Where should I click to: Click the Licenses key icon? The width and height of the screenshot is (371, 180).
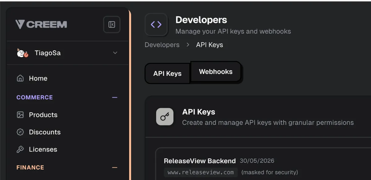[20, 149]
